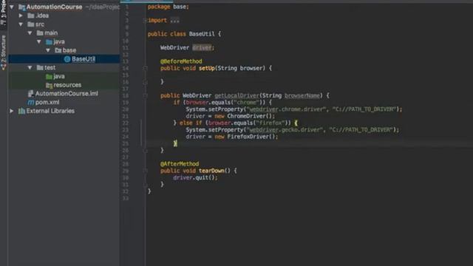Viewport: 473px width, 266px height.
Task: Open AutomationCourse.iml file
Action: [x=67, y=94]
